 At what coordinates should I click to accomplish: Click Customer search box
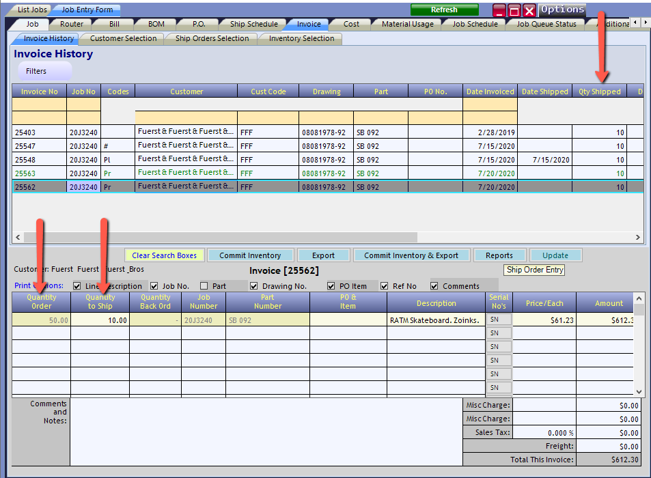pos(186,118)
